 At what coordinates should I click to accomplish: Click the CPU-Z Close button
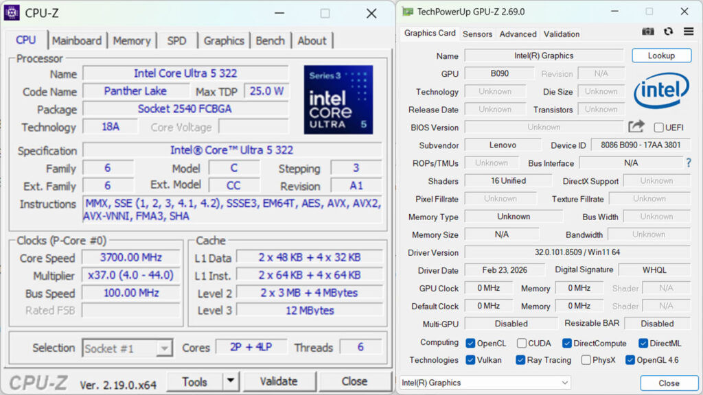pyautogui.click(x=354, y=381)
